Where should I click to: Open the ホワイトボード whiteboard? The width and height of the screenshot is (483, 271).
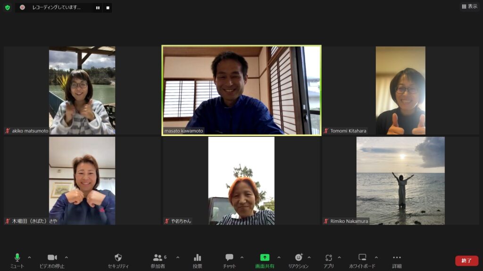click(362, 261)
